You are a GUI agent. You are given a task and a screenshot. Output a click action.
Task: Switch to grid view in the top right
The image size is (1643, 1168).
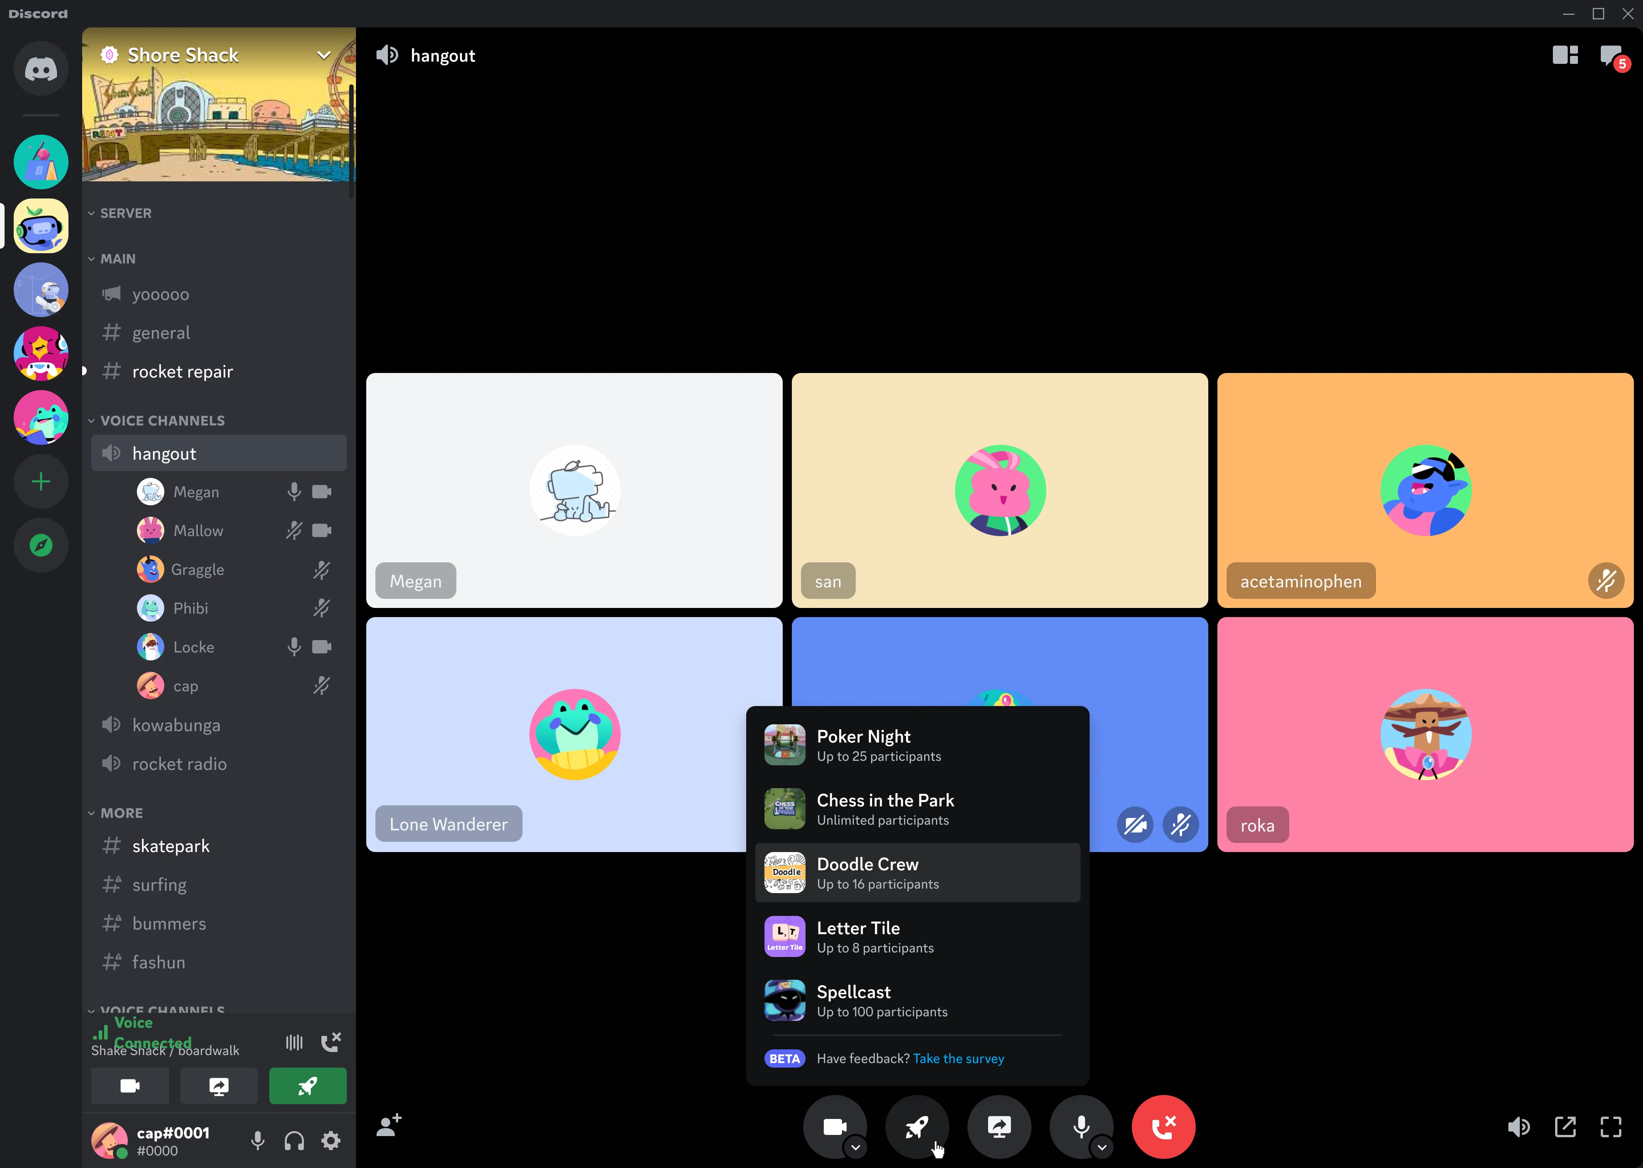1564,55
